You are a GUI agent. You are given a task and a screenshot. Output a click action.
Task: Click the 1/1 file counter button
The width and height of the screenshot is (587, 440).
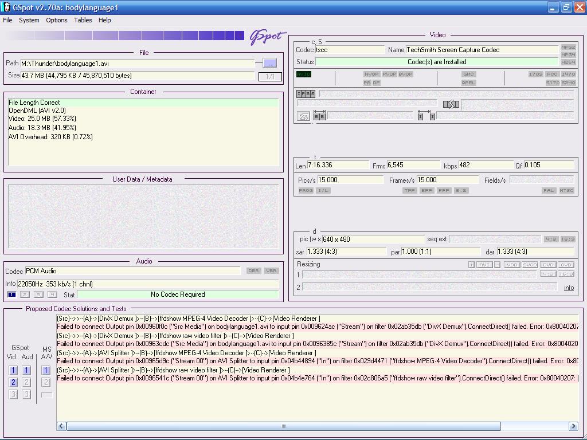(270, 77)
